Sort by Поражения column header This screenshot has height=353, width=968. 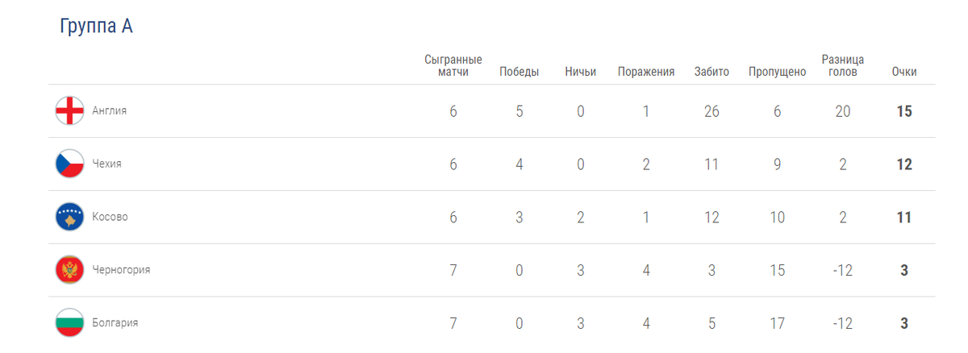coord(646,72)
